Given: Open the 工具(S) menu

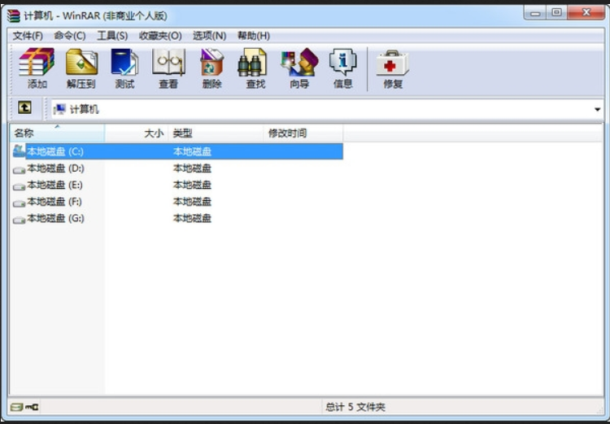Looking at the screenshot, I should tap(112, 36).
